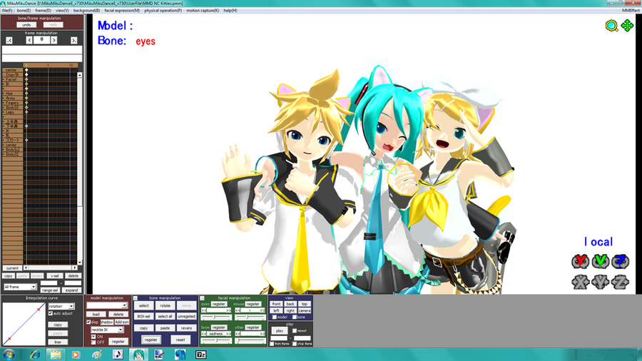
Task: Collapse the bone manipulation panel minus icon
Action: click(x=136, y=298)
